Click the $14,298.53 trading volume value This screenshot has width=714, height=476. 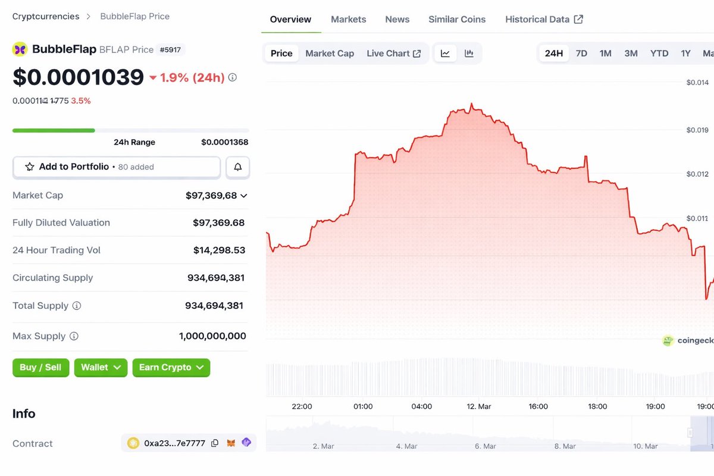point(220,250)
